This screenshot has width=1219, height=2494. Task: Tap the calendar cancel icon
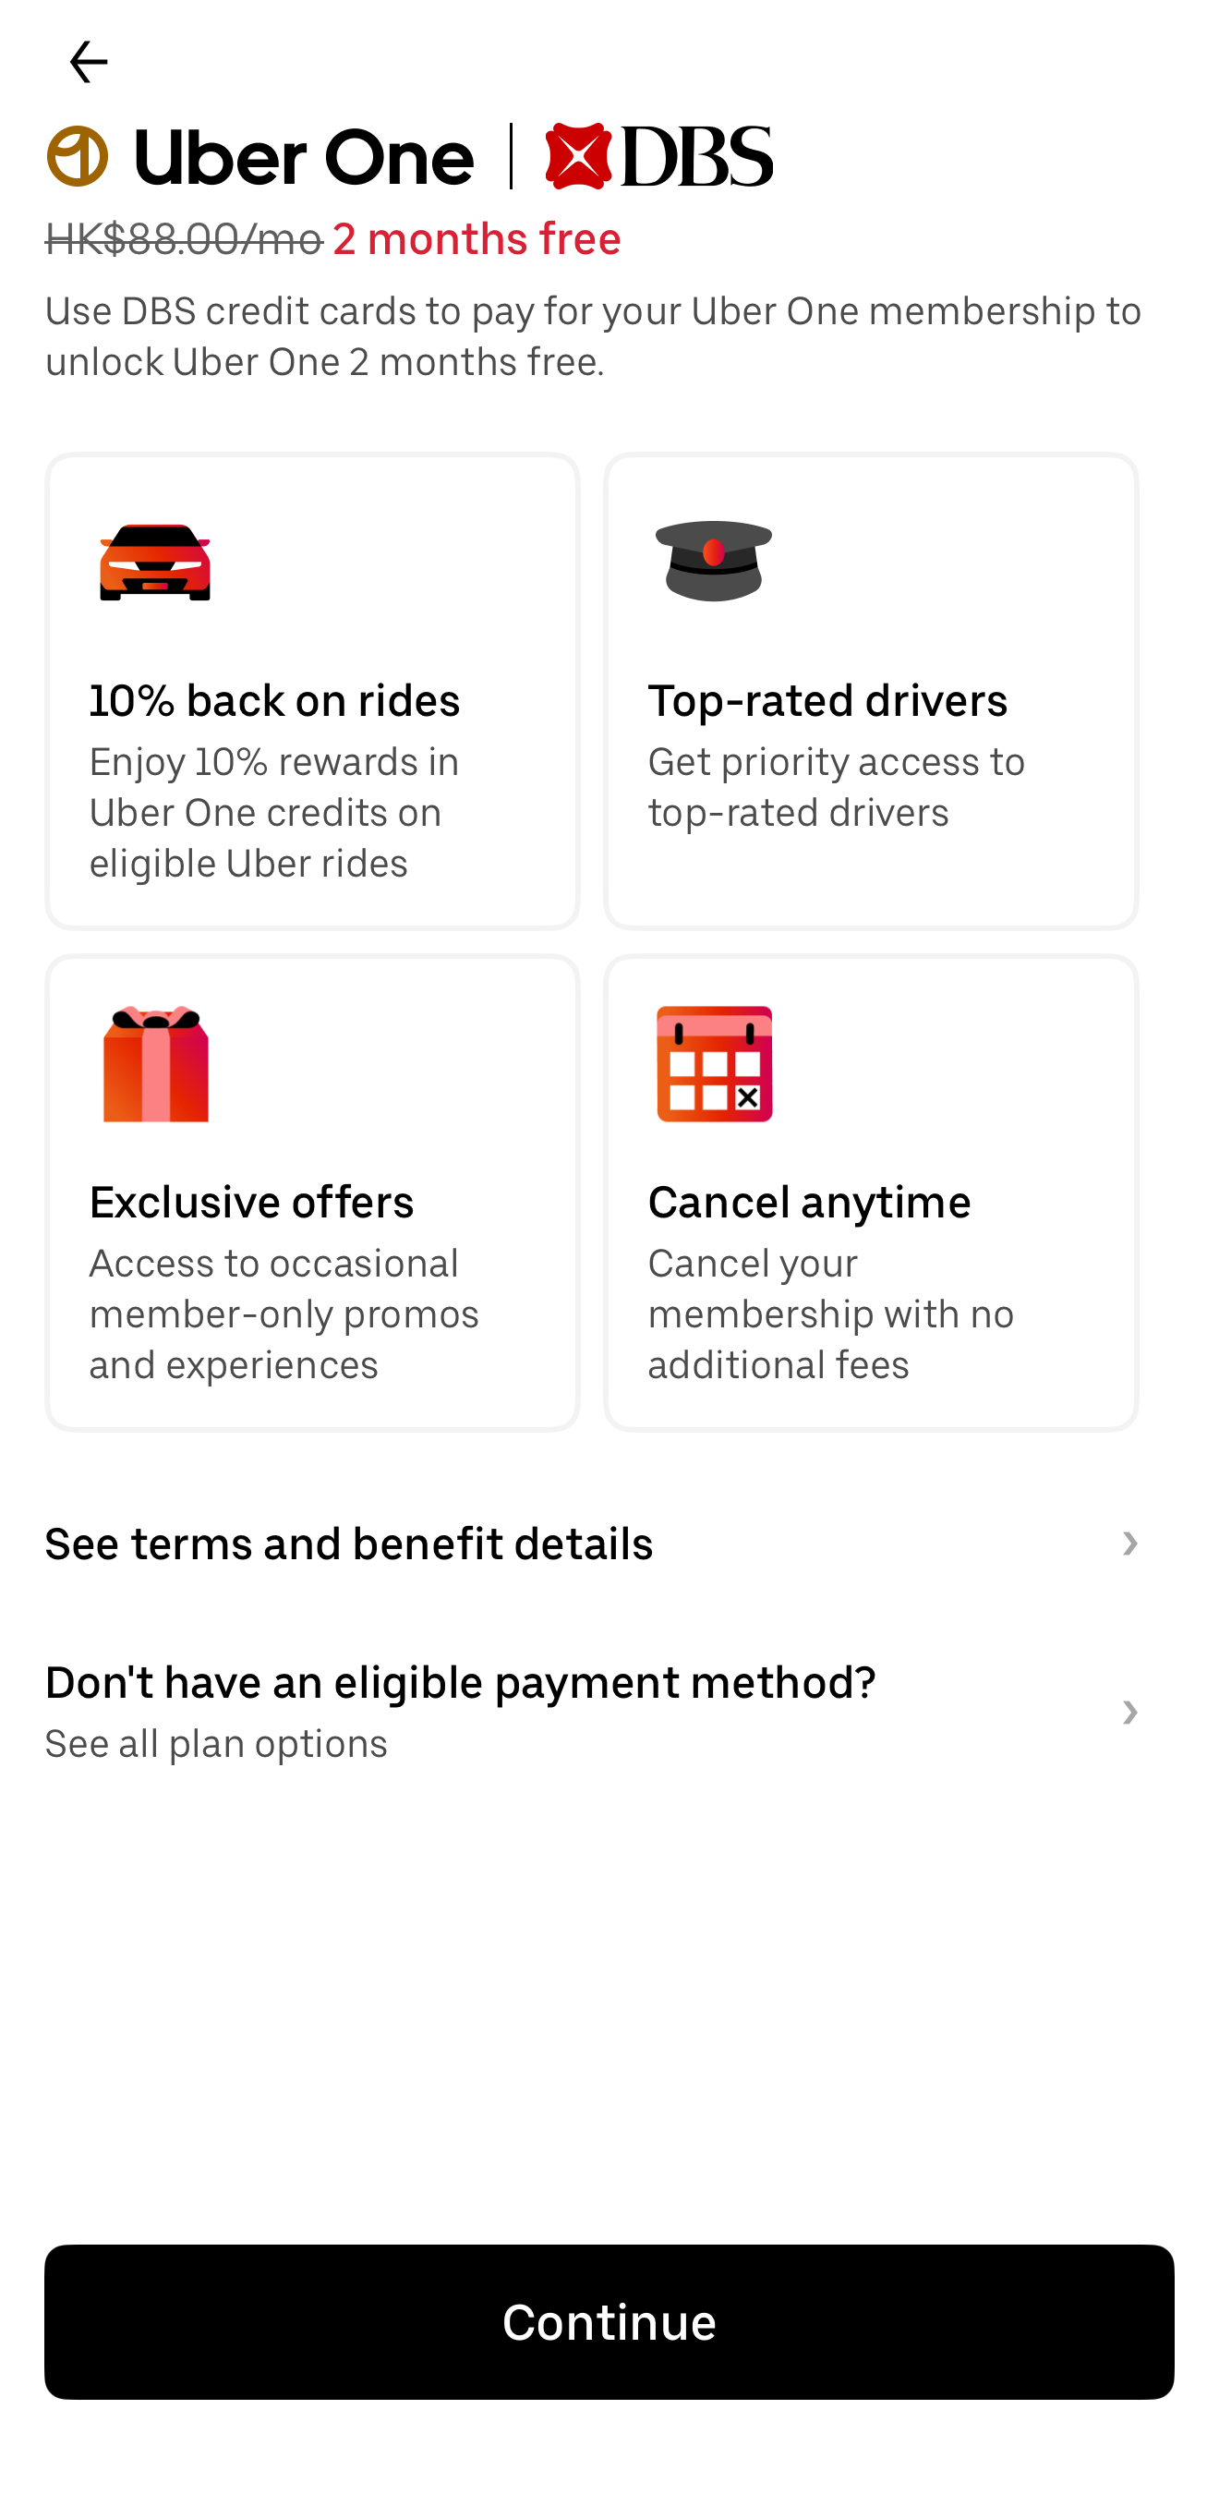715,1064
